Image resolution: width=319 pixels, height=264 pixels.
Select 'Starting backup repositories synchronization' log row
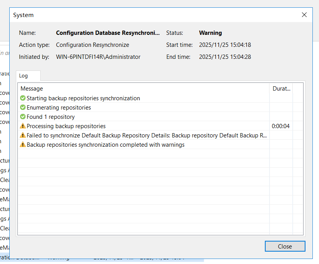point(160,98)
